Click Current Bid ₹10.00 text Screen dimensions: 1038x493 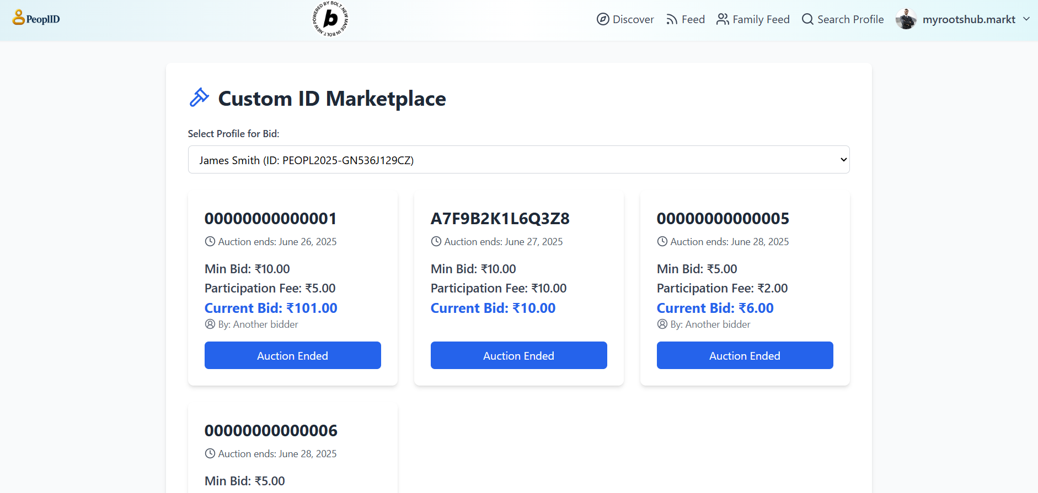point(493,308)
